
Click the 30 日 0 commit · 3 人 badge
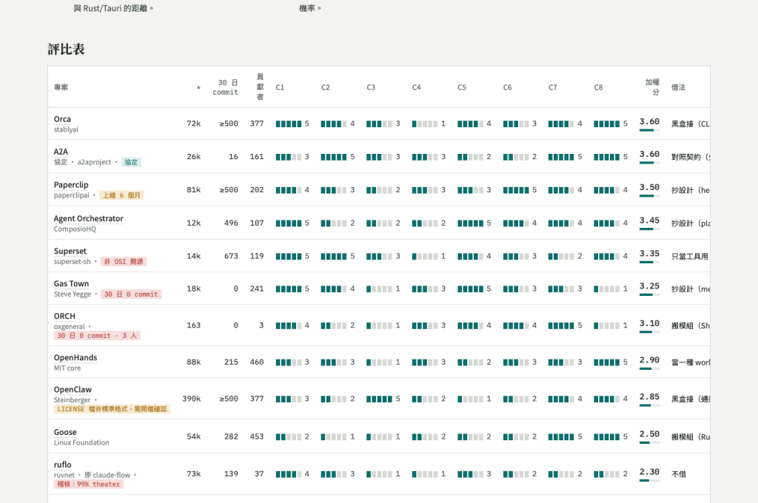[97, 336]
